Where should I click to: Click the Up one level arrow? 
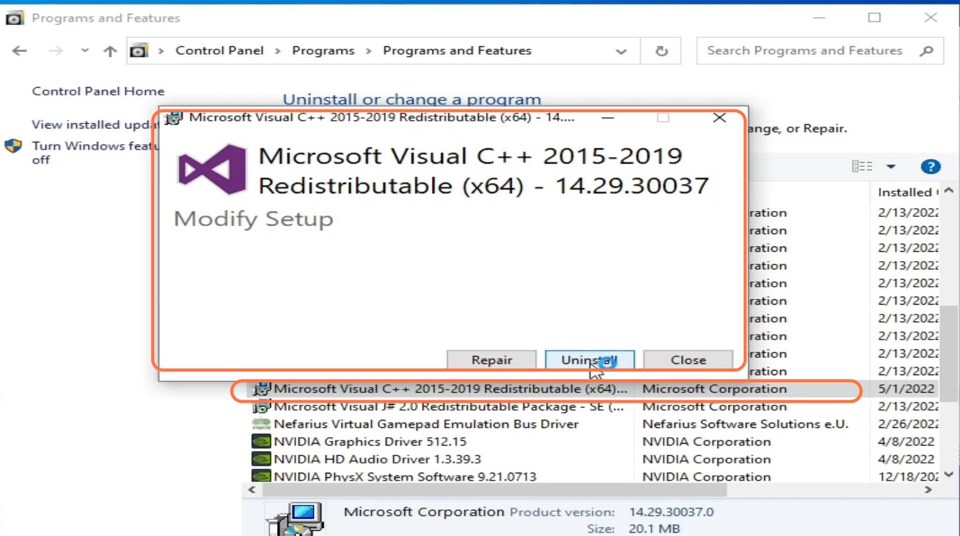[110, 51]
